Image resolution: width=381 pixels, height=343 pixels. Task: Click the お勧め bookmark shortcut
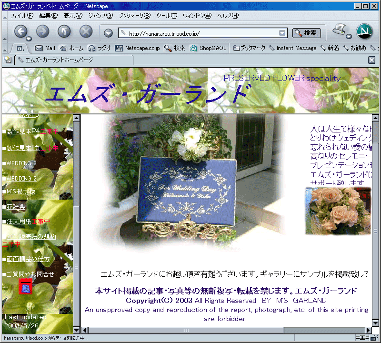coord(354,48)
